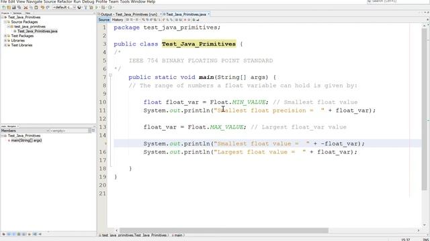The image size is (430, 241).
Task: Click line number 21 in the gutter
Action: click(x=103, y=193)
